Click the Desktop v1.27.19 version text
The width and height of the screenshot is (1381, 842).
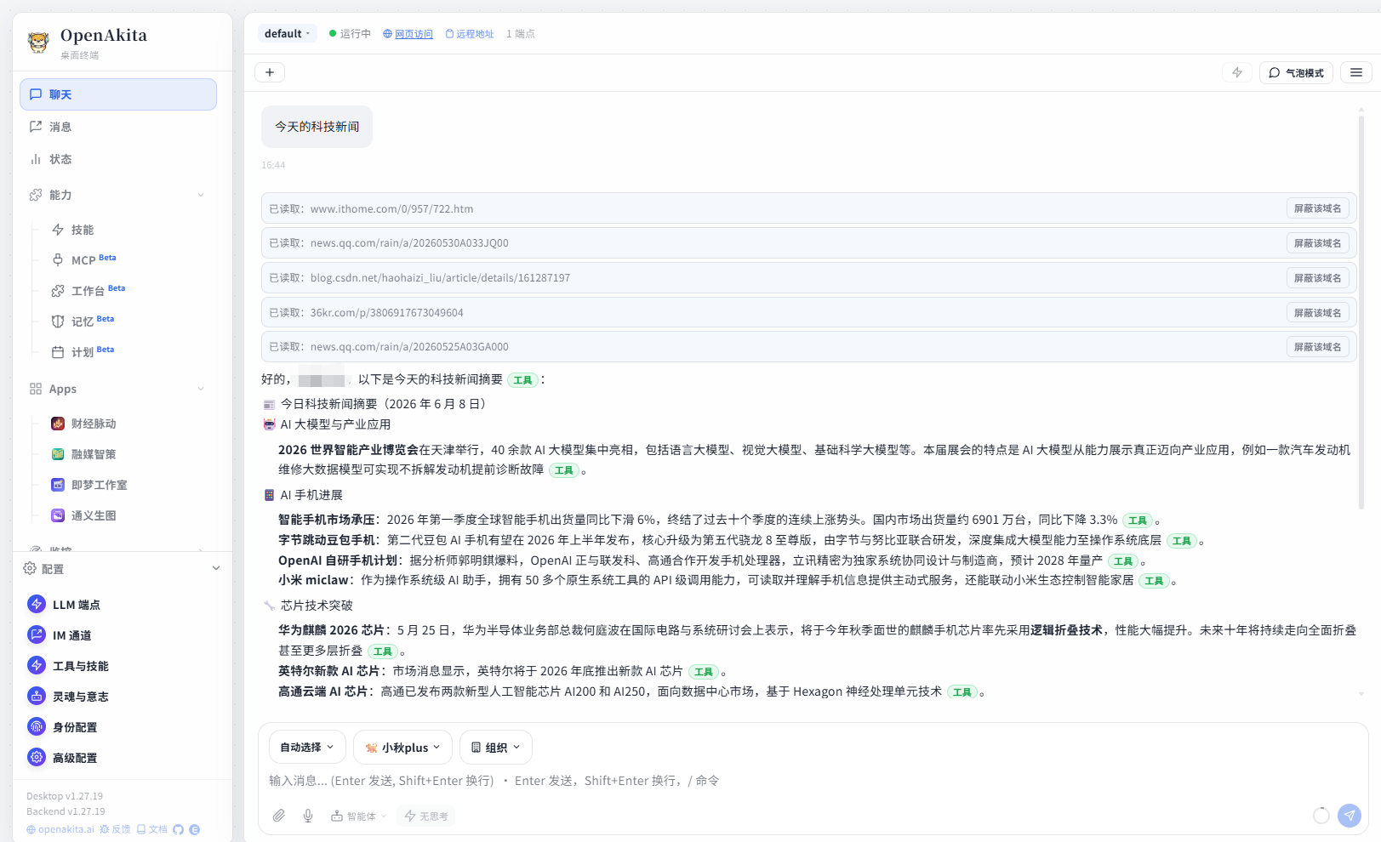65,796
